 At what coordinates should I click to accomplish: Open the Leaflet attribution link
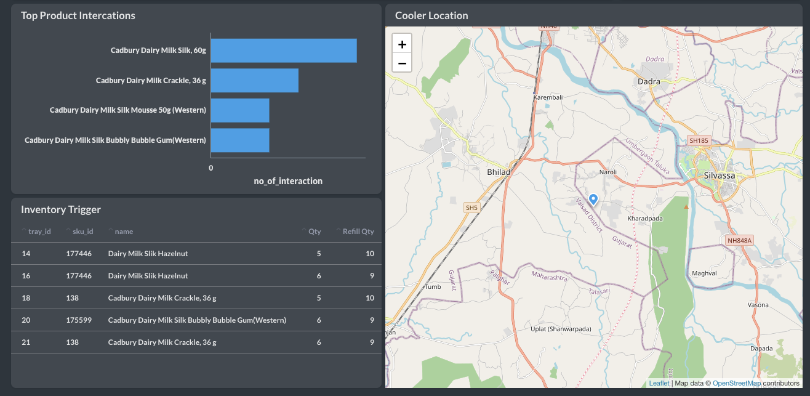point(659,383)
